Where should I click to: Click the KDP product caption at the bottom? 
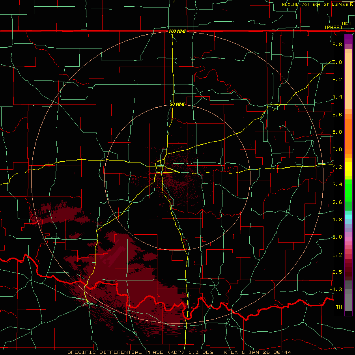click(x=179, y=352)
